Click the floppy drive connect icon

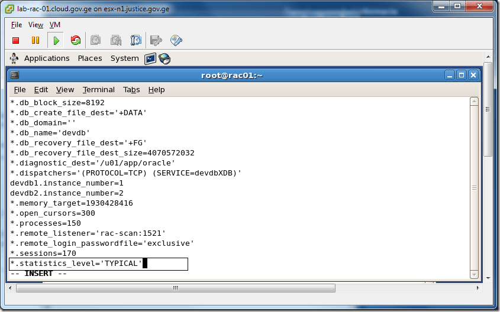tap(156, 40)
